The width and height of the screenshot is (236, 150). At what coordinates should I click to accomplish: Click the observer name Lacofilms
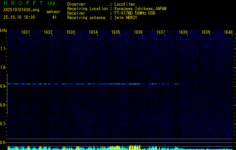pyautogui.click(x=125, y=4)
